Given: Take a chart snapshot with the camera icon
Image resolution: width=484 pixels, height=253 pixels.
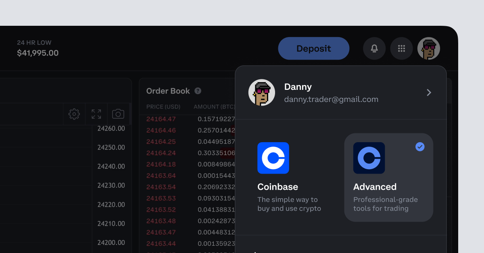Looking at the screenshot, I should [118, 114].
